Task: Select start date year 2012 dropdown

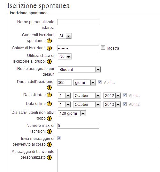Action: pyautogui.click(x=112, y=96)
